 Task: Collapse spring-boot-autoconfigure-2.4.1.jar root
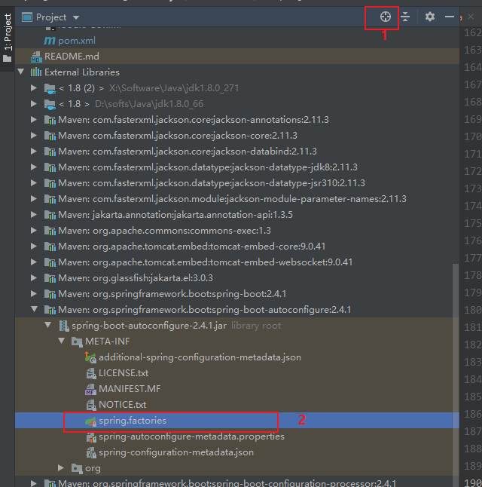47,325
